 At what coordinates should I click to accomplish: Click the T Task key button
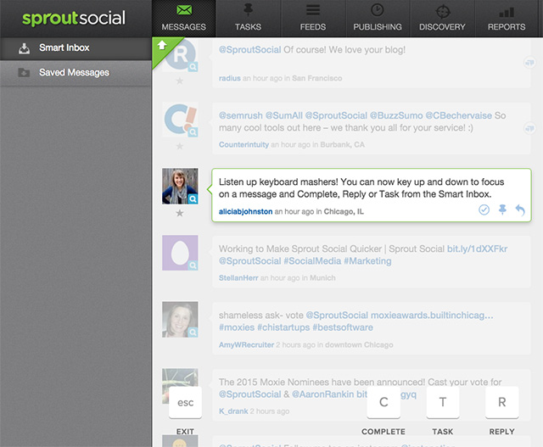click(x=443, y=402)
